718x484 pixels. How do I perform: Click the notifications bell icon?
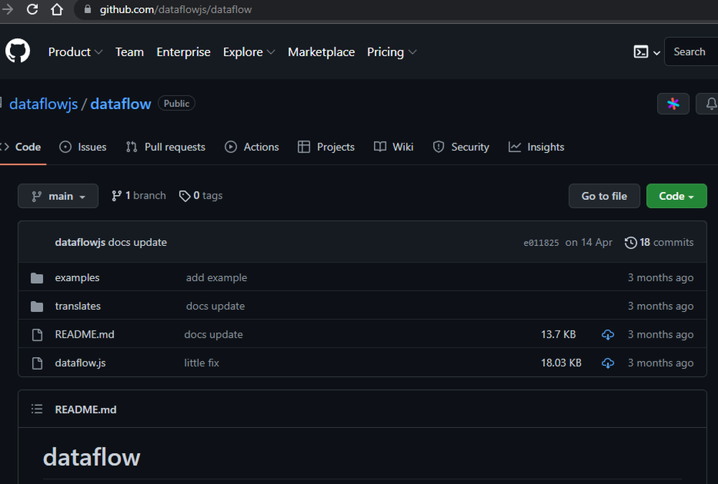point(711,104)
